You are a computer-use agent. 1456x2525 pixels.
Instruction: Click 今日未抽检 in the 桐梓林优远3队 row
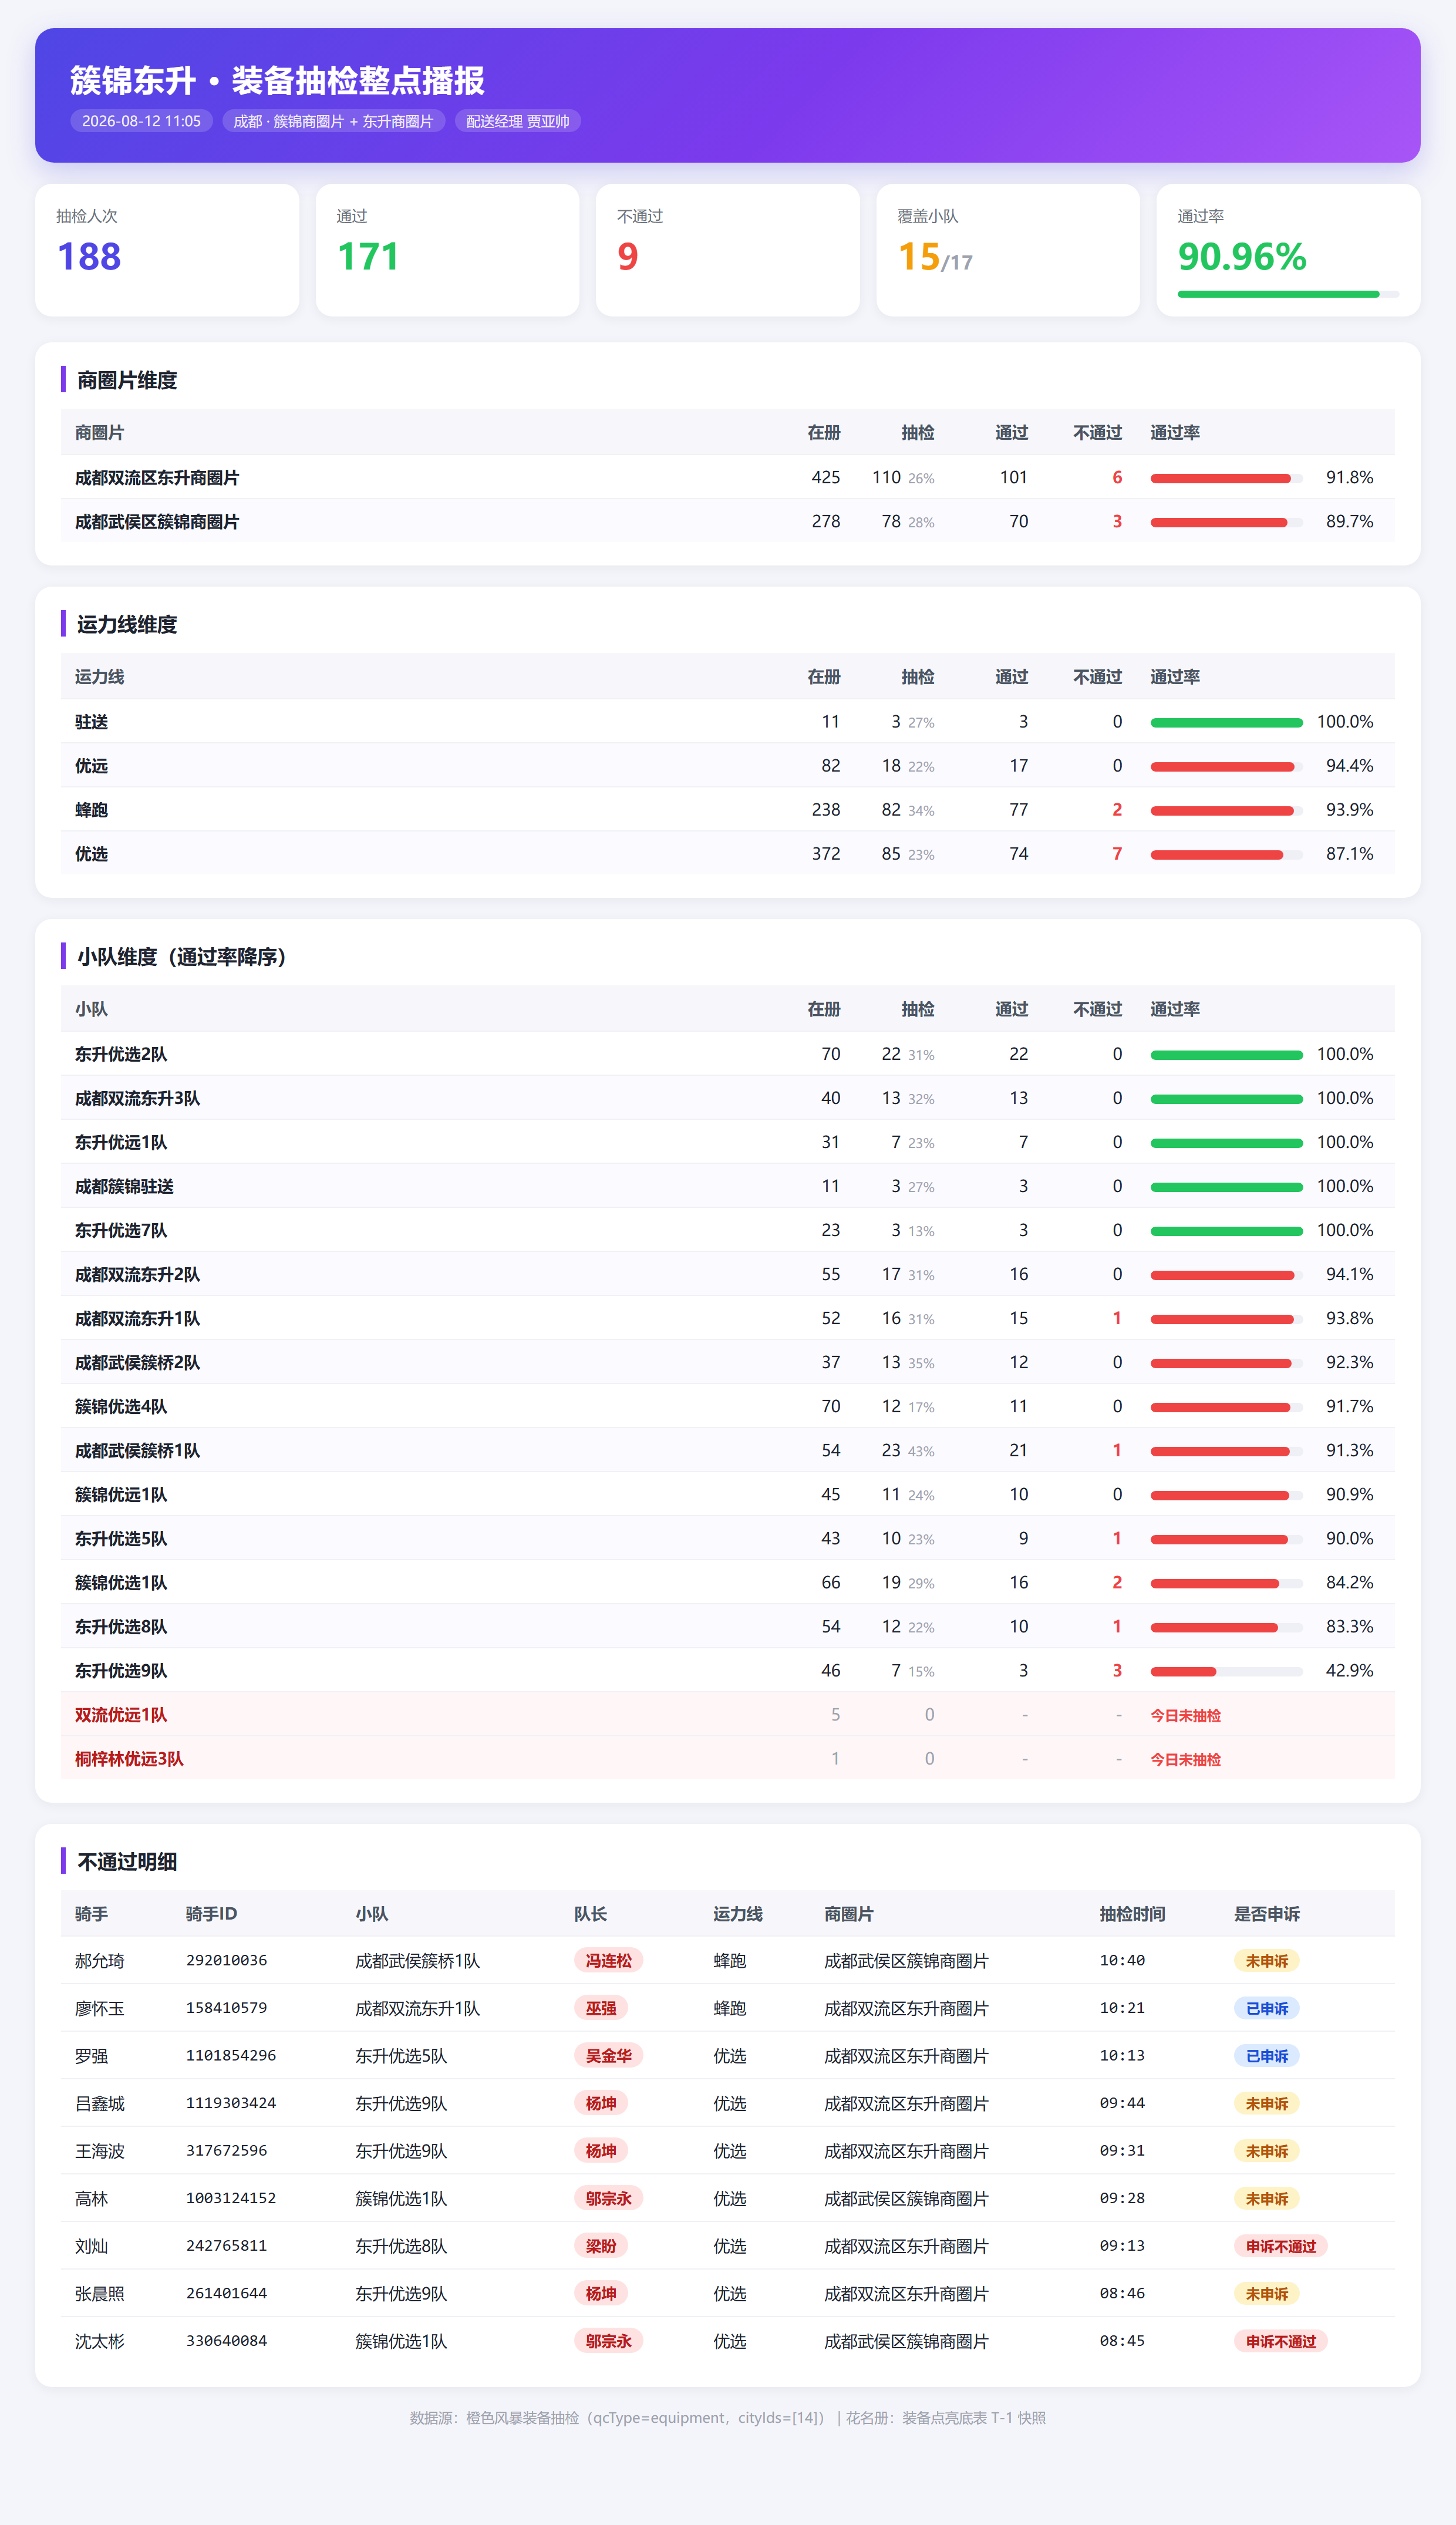click(1185, 1759)
